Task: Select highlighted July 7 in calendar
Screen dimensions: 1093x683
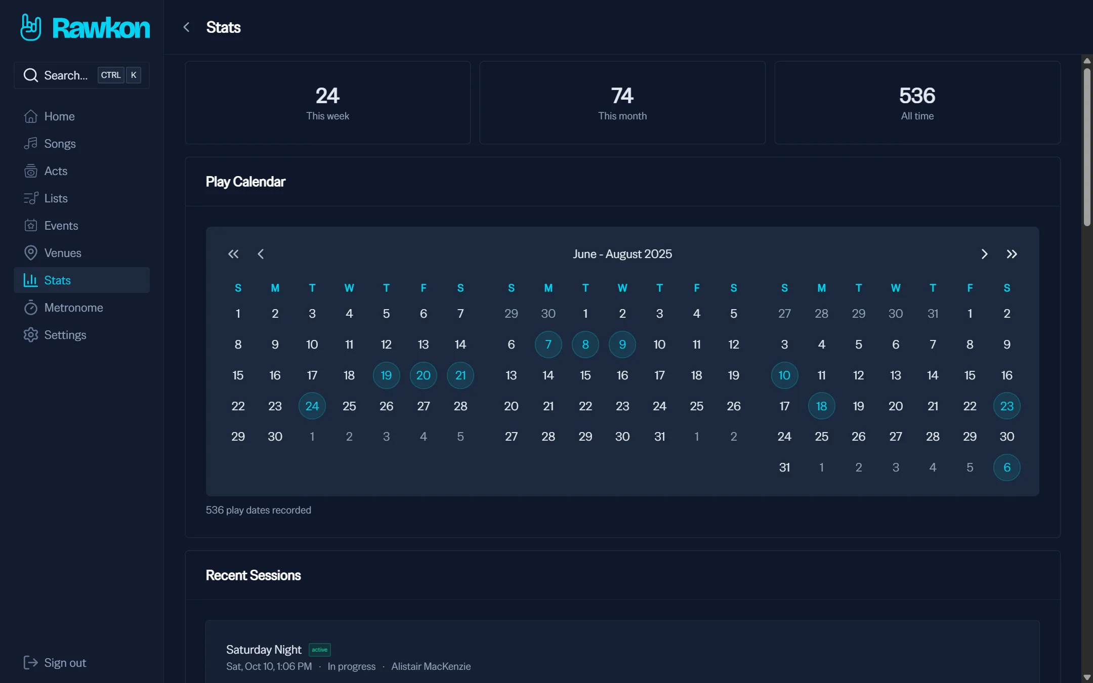Action: coord(549,345)
